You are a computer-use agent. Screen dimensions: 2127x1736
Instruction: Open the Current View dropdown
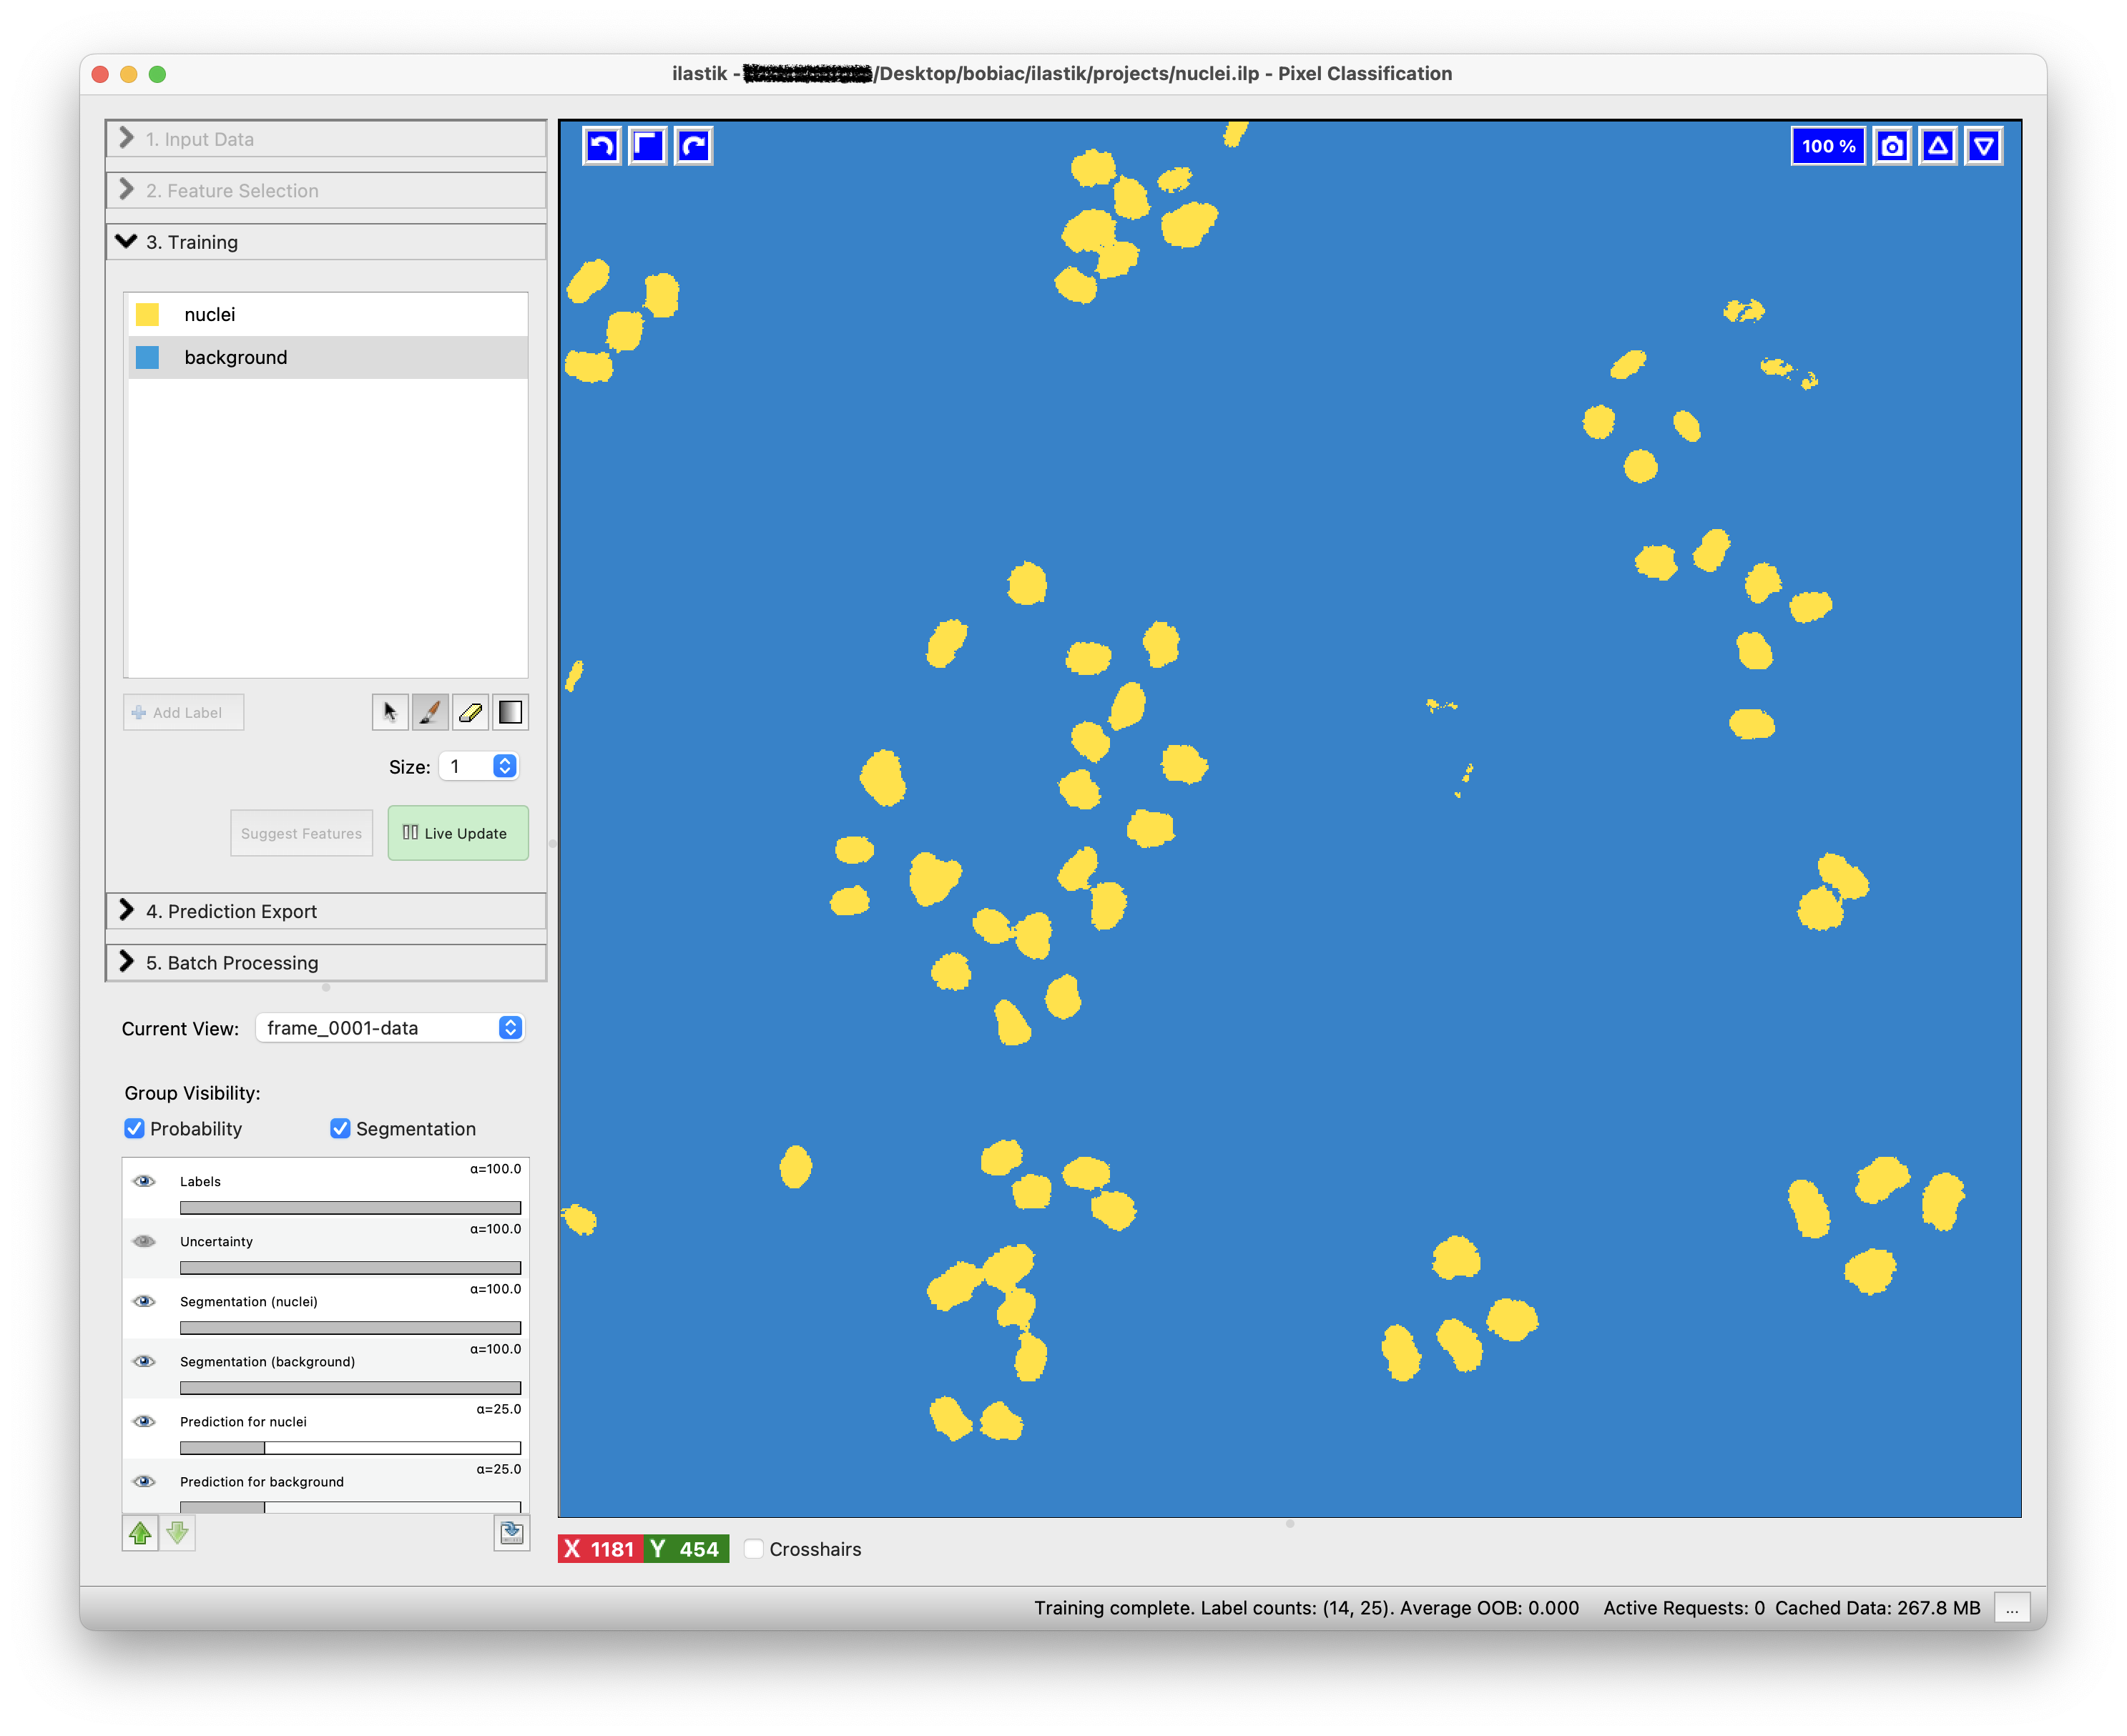[x=390, y=1028]
